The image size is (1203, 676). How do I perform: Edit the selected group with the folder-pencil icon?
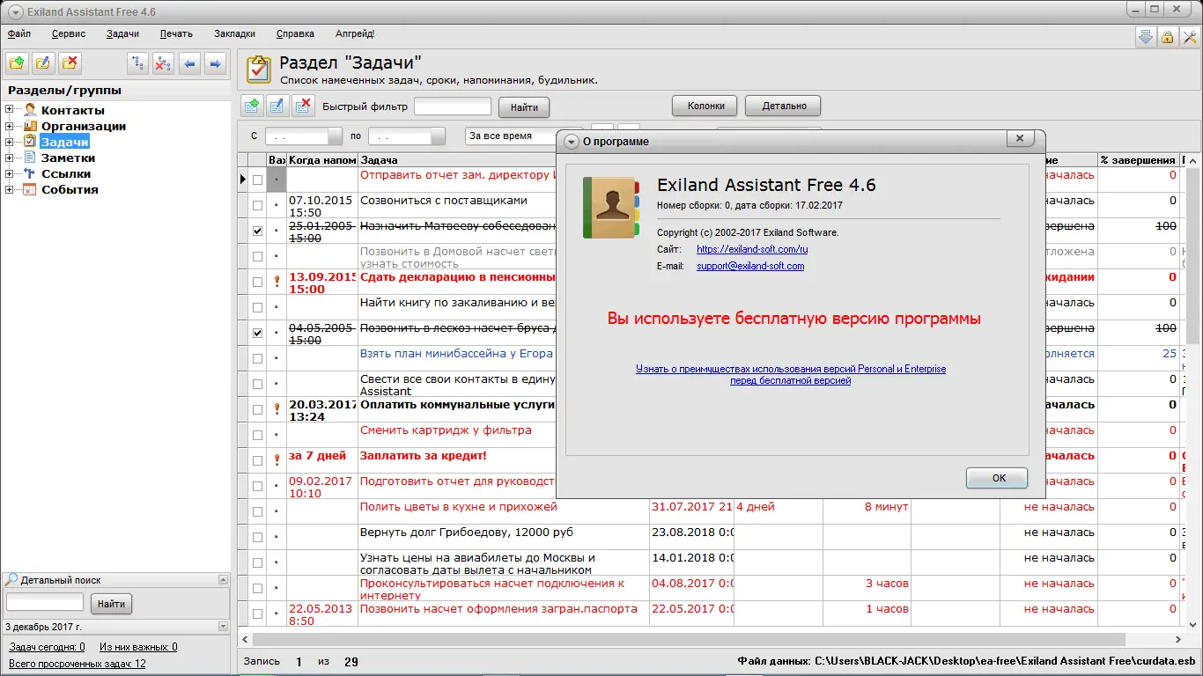tap(44, 63)
